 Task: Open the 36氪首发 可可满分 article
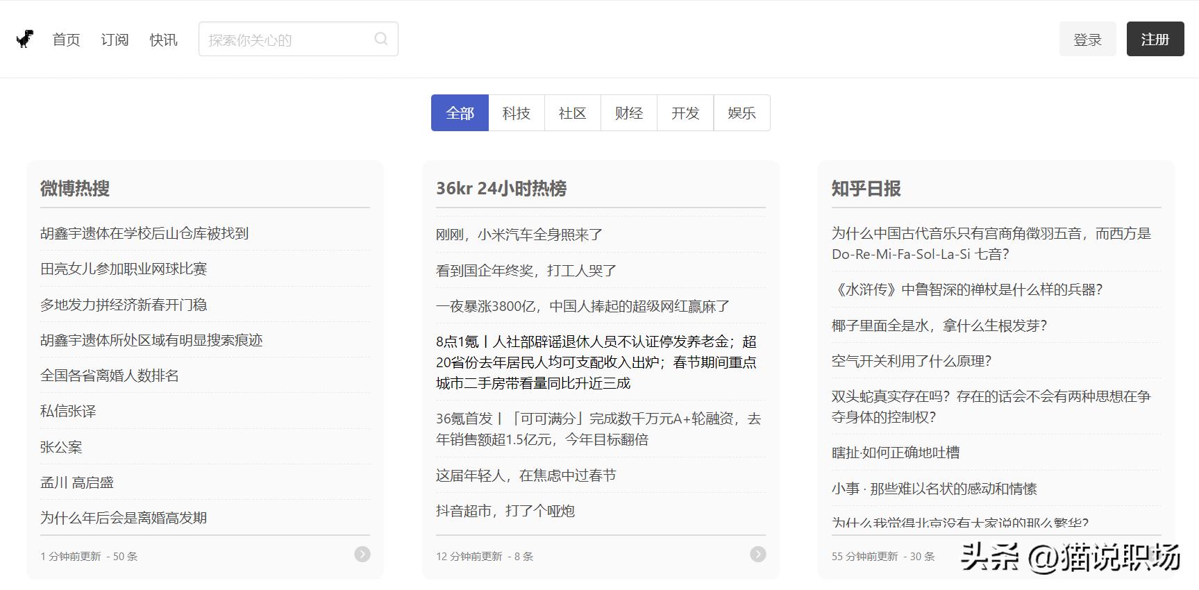598,429
